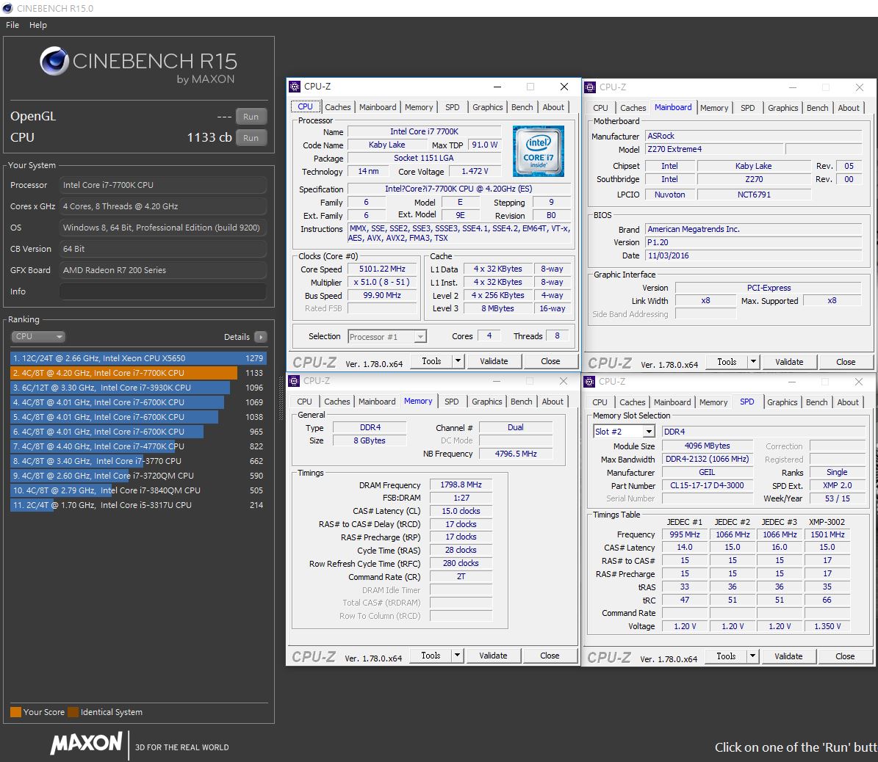The image size is (878, 762).
Task: Run the OpenGL benchmark
Action: tap(251, 117)
